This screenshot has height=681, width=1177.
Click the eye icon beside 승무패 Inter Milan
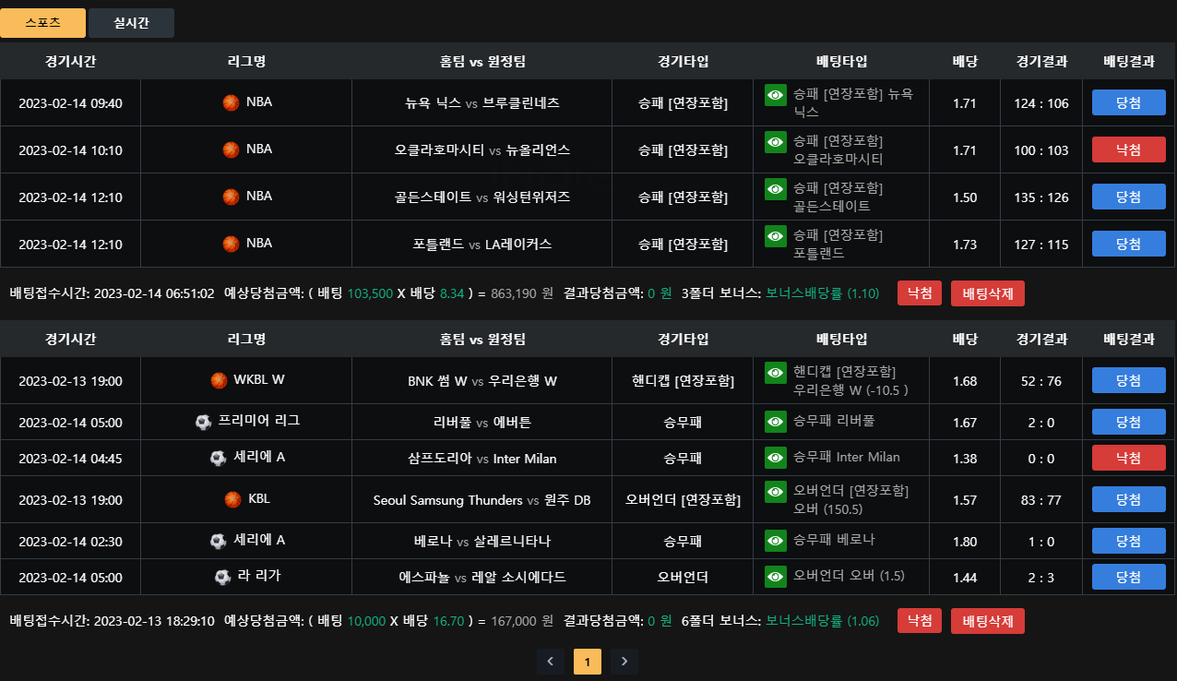pyautogui.click(x=776, y=458)
